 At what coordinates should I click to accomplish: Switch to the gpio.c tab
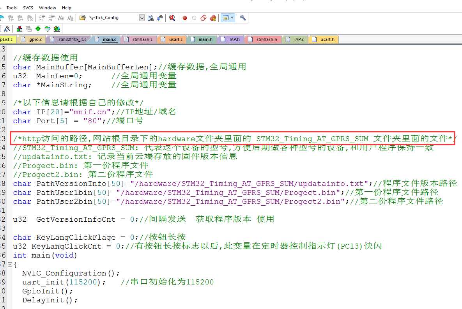[32, 39]
